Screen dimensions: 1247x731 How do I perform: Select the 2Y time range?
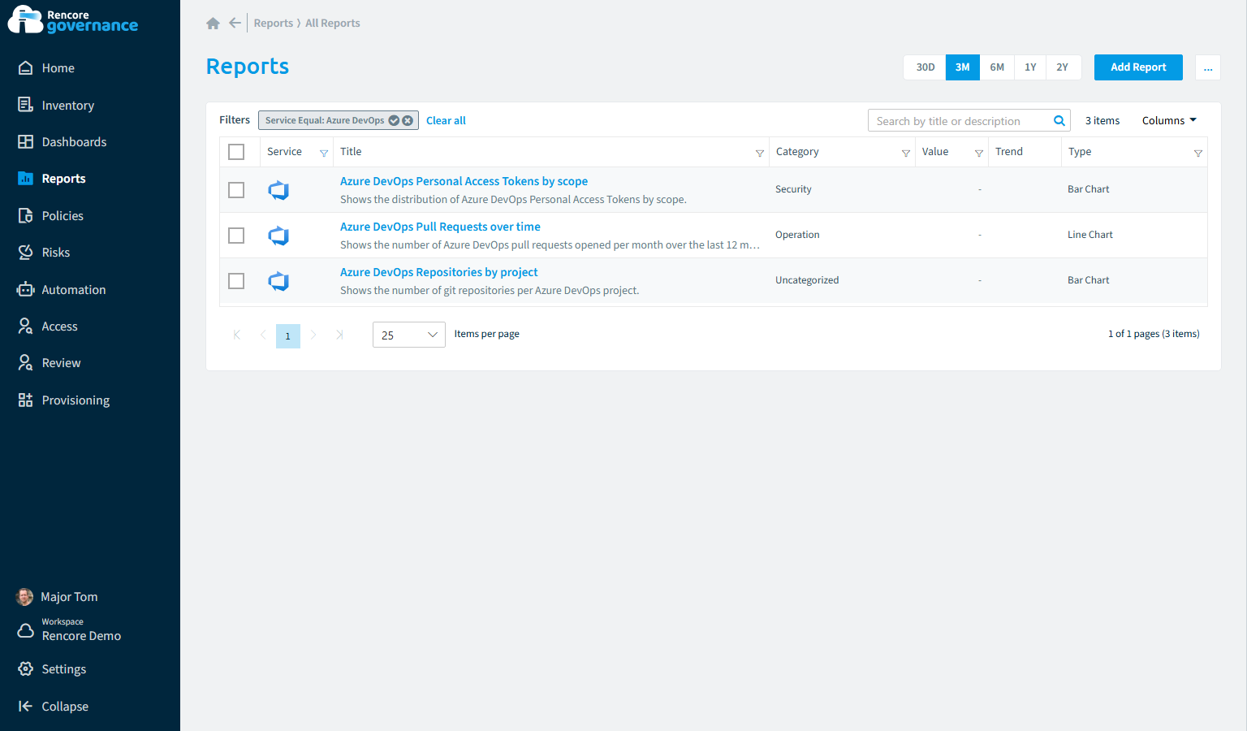click(1063, 67)
